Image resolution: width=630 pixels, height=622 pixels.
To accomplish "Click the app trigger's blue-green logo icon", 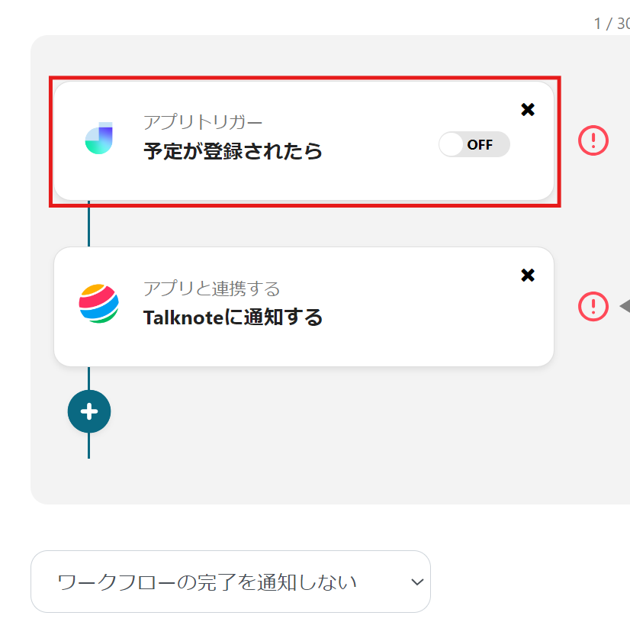I will [x=99, y=138].
